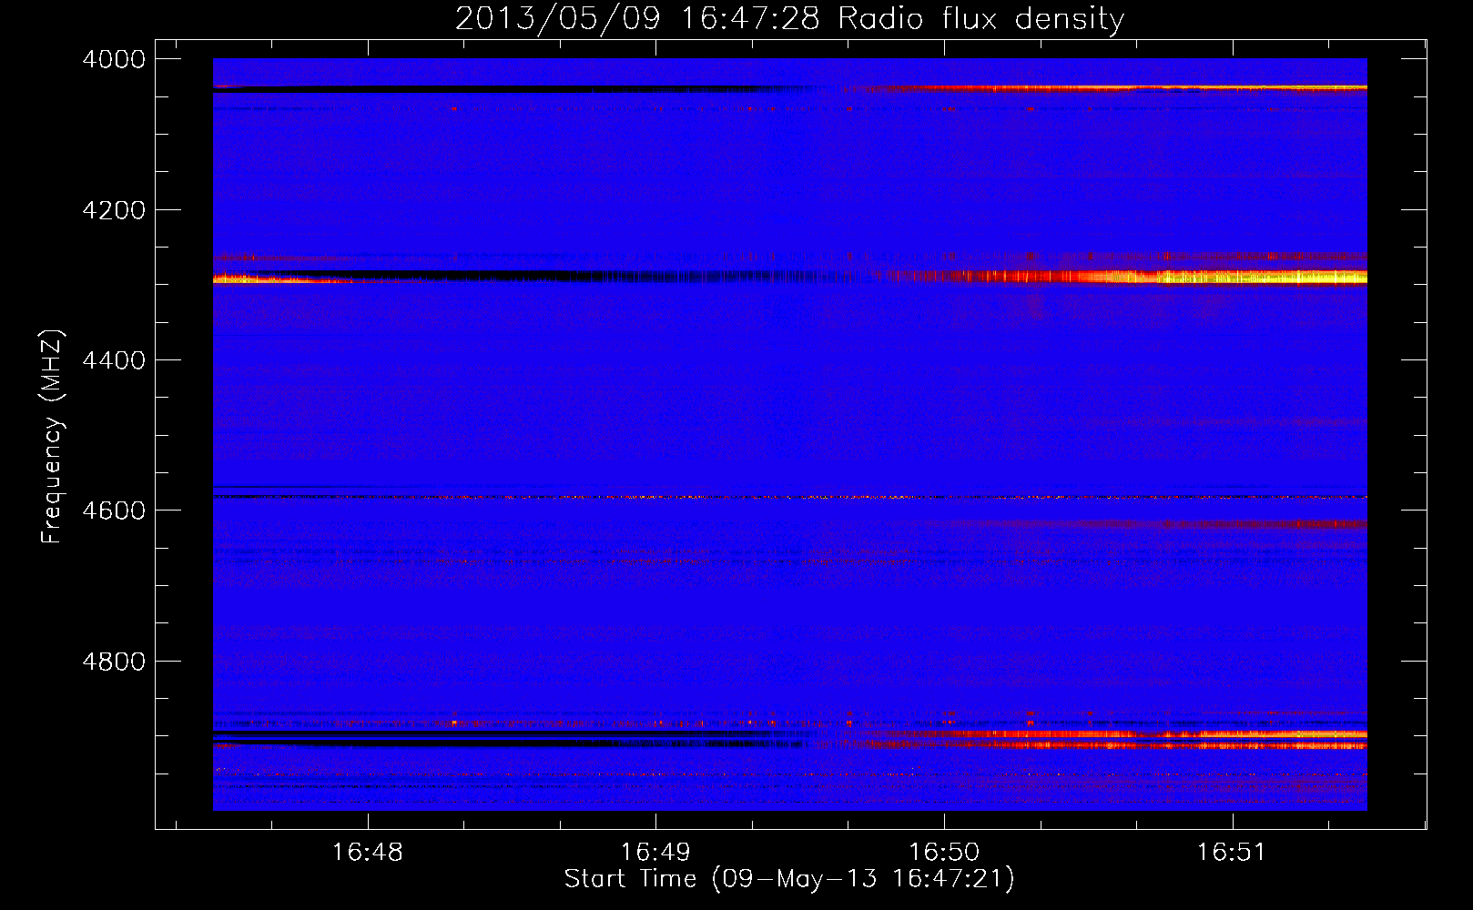
Task: Click the 16:50 time tick label
Action: pos(944,852)
